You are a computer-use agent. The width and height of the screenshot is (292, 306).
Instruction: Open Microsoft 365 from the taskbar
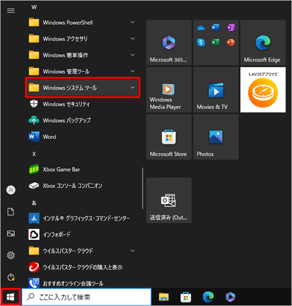click(230, 297)
